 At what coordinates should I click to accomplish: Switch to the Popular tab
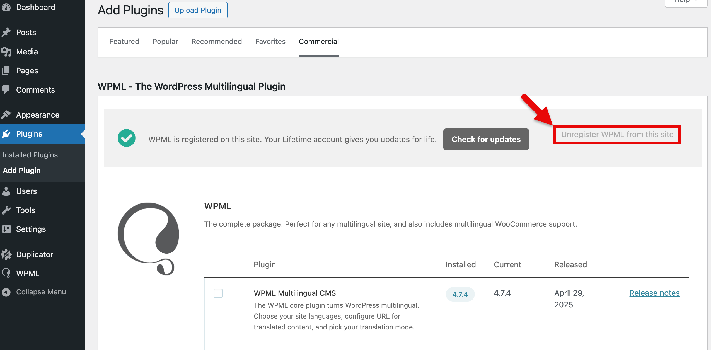165,42
